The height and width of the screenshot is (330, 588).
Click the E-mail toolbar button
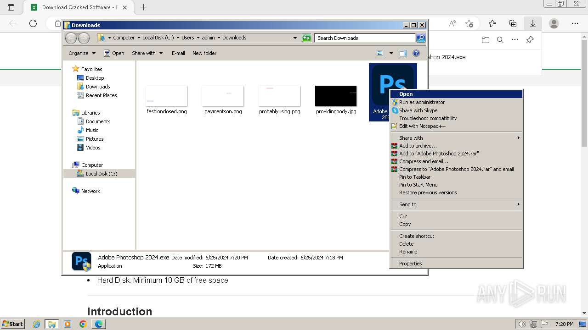pyautogui.click(x=178, y=53)
